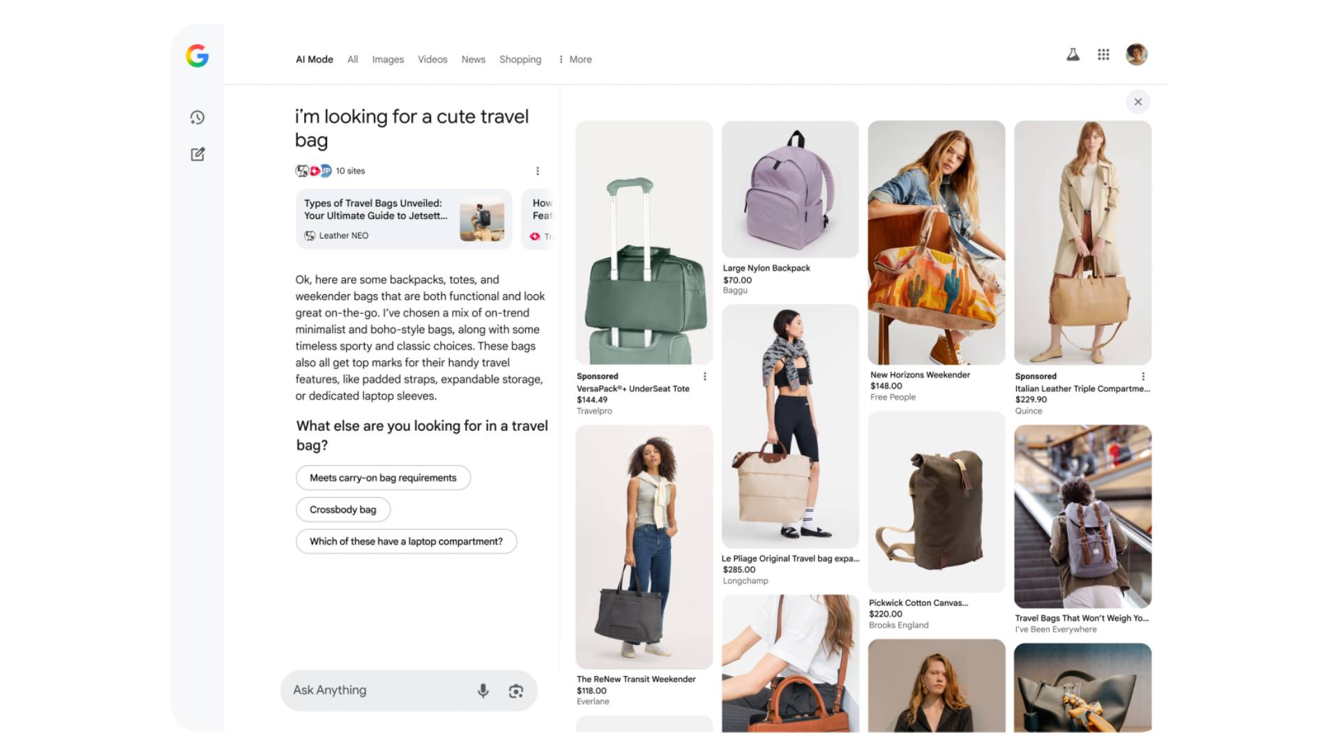Select the 'Crossbody bag' suggestion chip
This screenshot has height=753, width=1339.
[x=342, y=510]
